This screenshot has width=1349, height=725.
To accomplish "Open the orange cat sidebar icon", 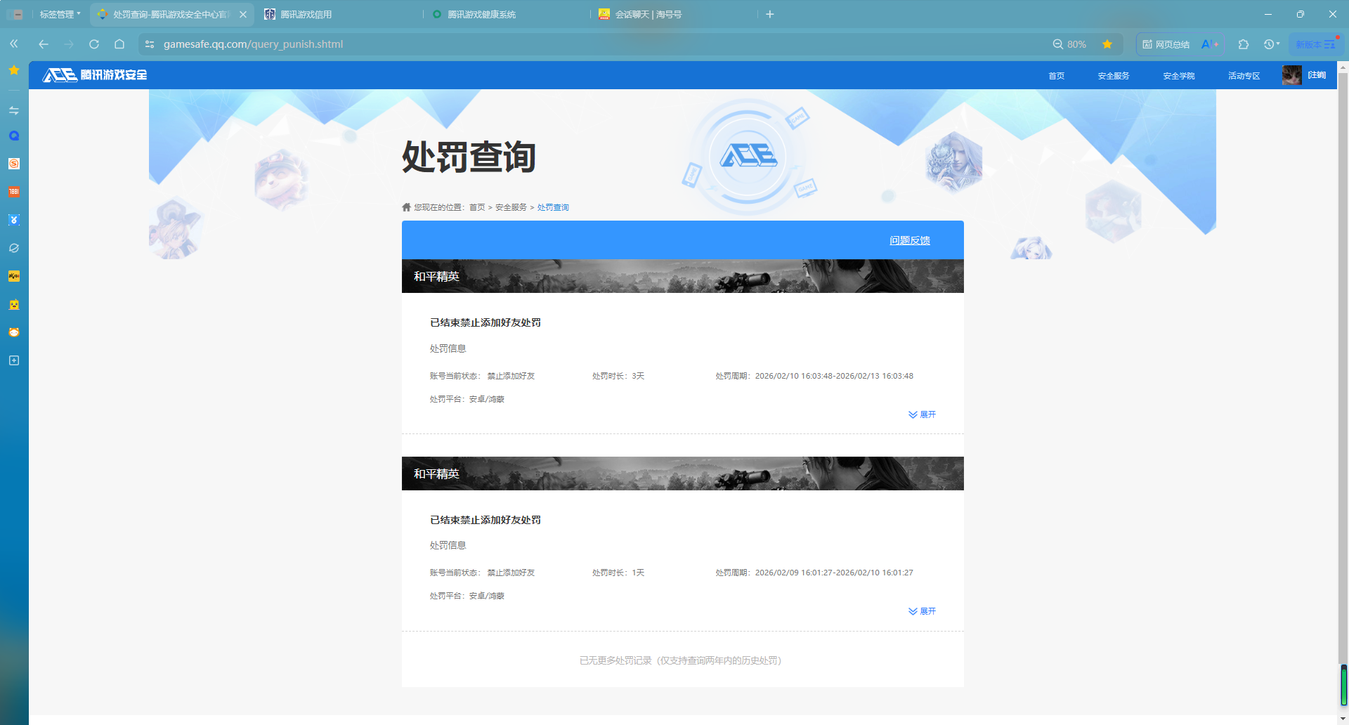I will point(14,332).
